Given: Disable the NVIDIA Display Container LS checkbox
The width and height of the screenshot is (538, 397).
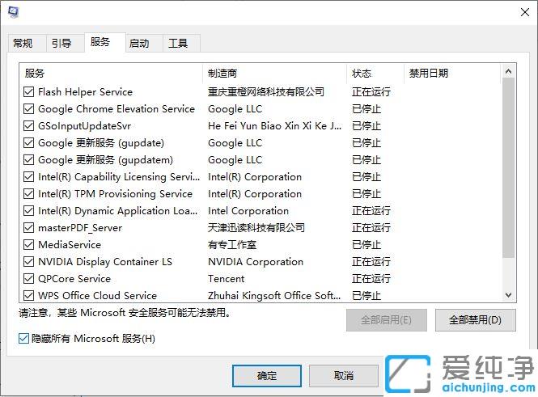Looking at the screenshot, I should [29, 262].
